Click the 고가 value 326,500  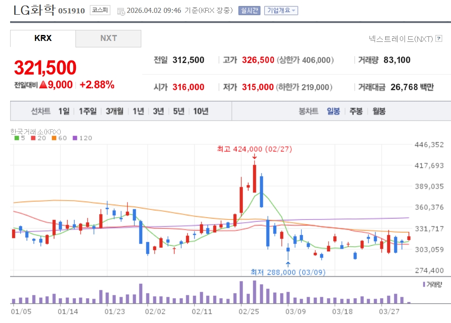coord(258,60)
